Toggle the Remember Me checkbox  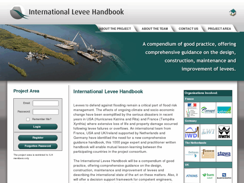pos(28,119)
